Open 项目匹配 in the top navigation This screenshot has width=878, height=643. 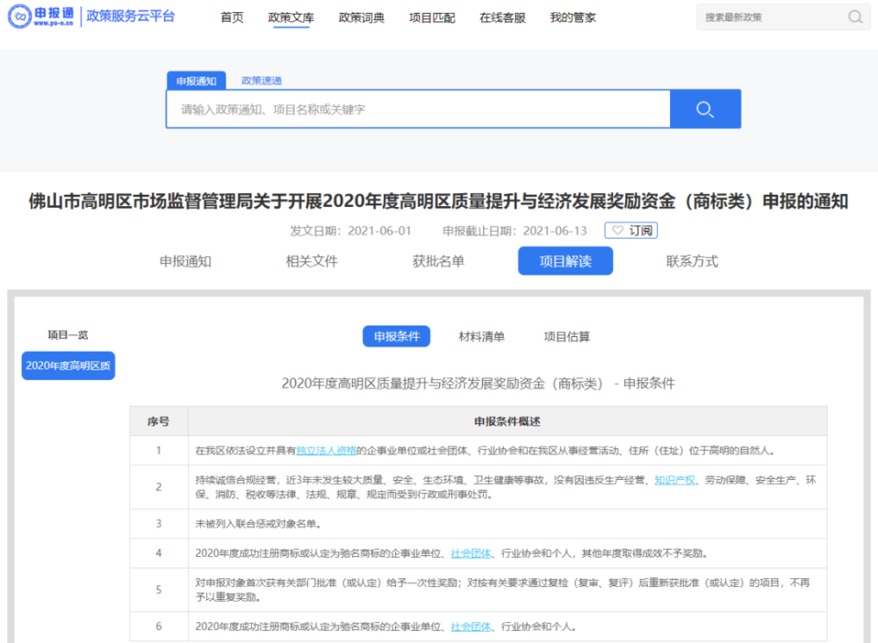click(x=432, y=18)
